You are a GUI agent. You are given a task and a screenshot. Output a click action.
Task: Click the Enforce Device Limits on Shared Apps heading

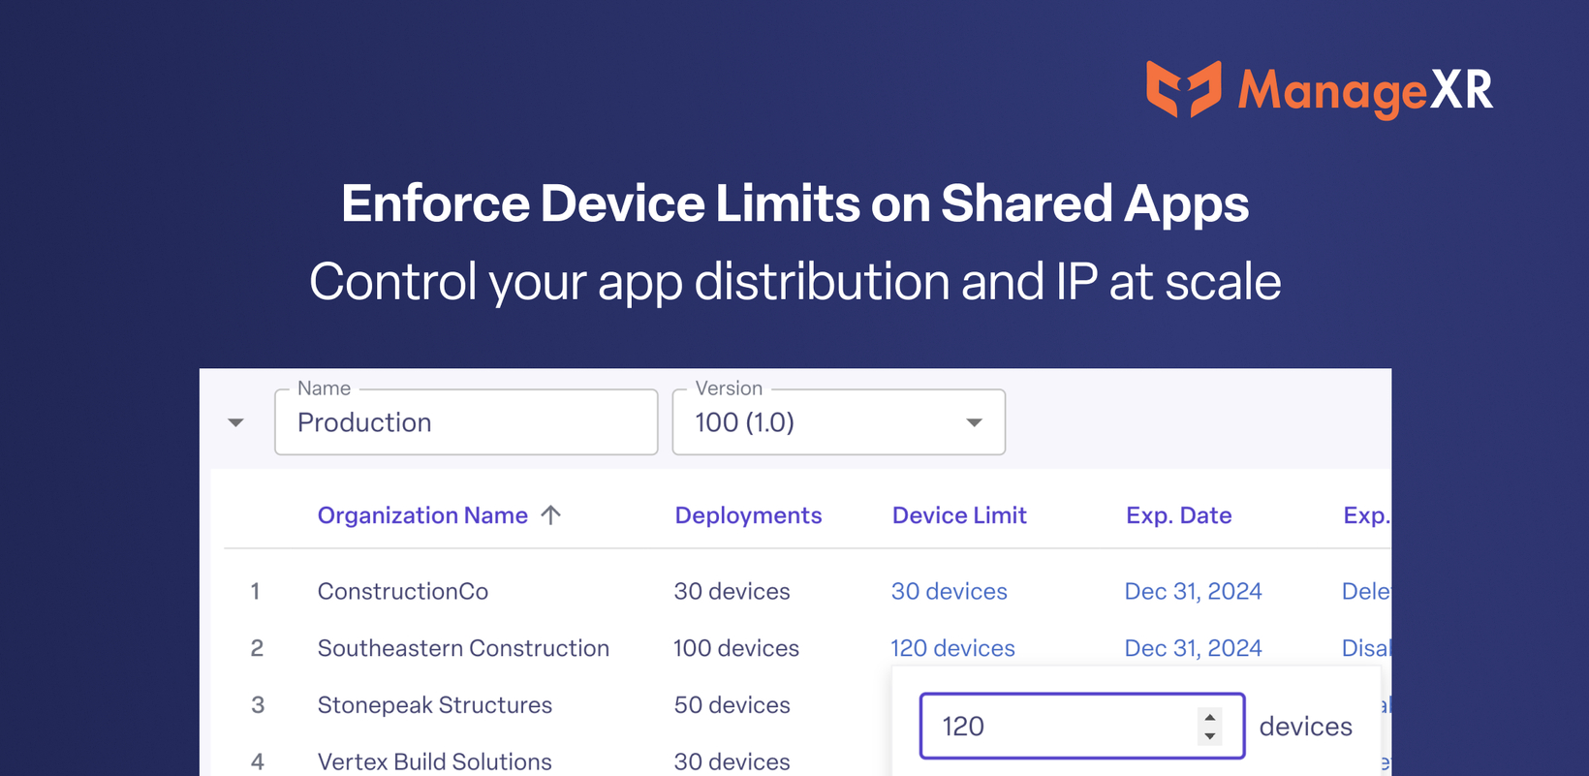point(795,204)
